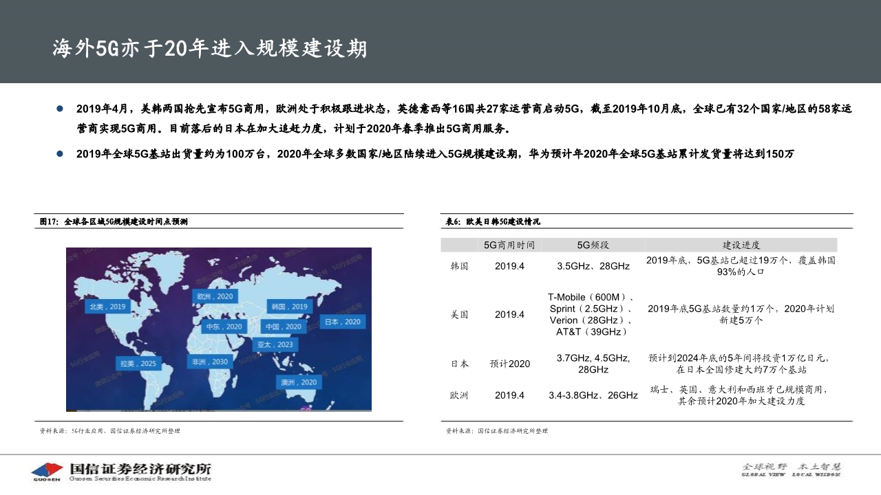
Task: Click the 资料来源 text under the map
Action: tap(110, 430)
